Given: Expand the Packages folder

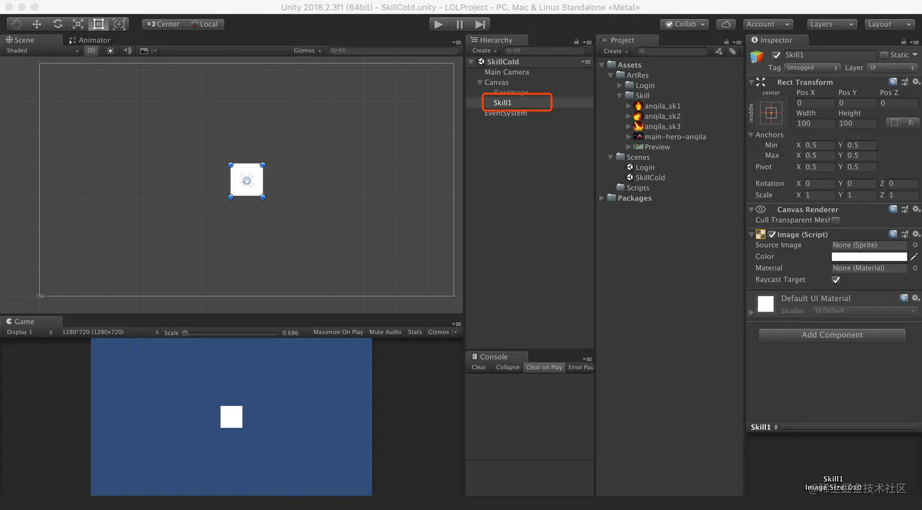Looking at the screenshot, I should pos(602,199).
